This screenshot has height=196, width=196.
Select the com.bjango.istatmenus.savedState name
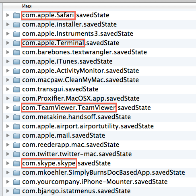(x=76, y=191)
